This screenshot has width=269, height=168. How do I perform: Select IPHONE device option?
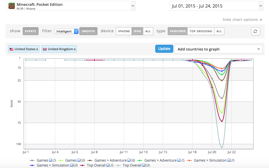click(x=124, y=31)
